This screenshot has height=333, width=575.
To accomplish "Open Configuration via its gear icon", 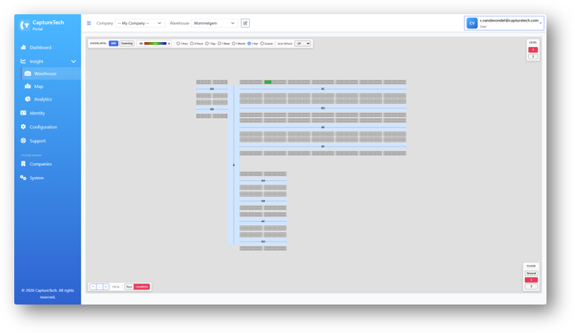I will tap(24, 127).
